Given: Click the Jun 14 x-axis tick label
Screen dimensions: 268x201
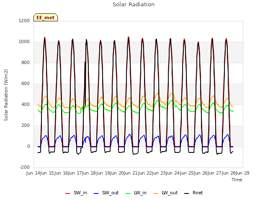Looking at the screenshot, I should (33, 173).
